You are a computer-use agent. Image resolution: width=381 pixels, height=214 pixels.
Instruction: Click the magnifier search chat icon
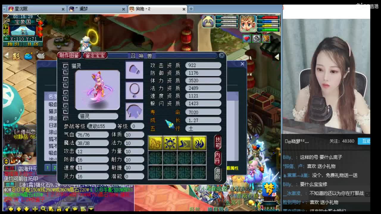pos(43,209)
